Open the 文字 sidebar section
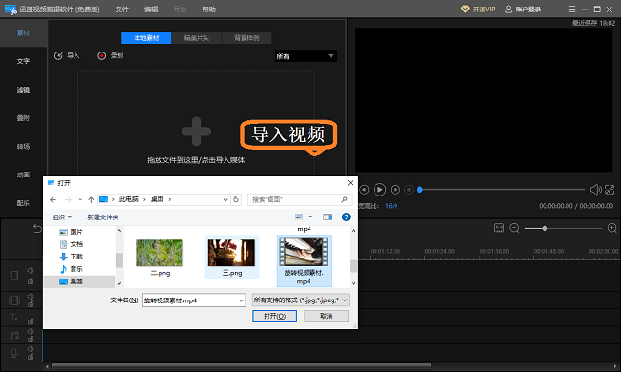The width and height of the screenshot is (621, 372). (x=23, y=61)
